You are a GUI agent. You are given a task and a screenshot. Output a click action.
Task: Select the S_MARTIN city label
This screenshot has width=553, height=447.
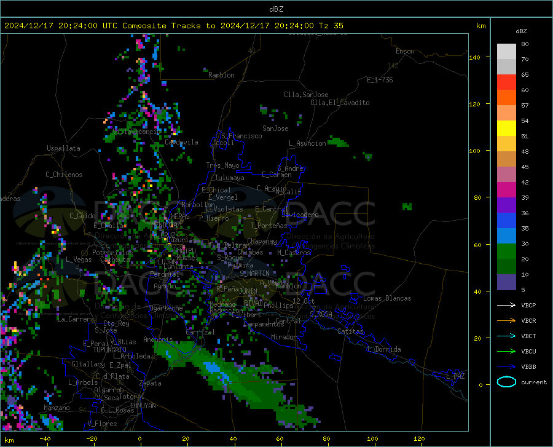(x=254, y=274)
